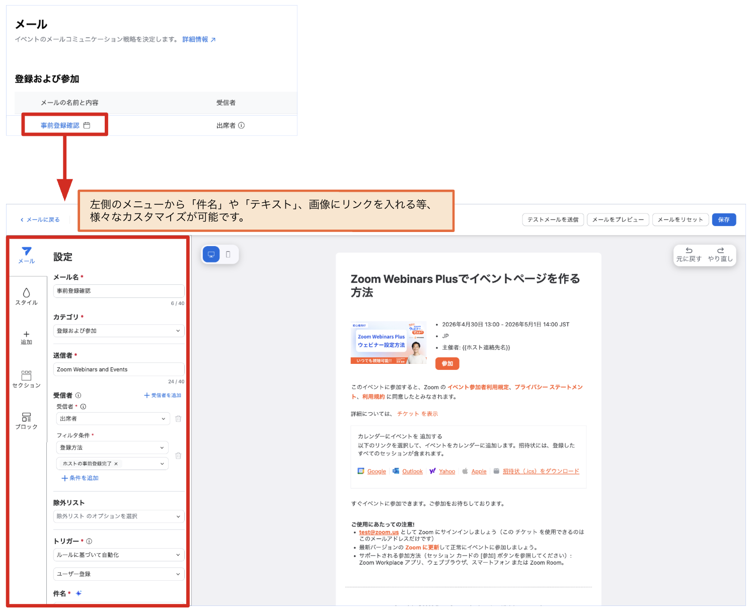Switch to mobile preview mode
Image resolution: width=751 pixels, height=613 pixels.
pos(229,254)
